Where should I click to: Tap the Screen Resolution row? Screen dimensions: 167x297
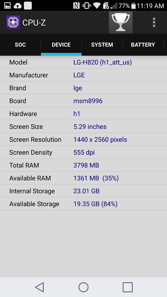click(83, 139)
